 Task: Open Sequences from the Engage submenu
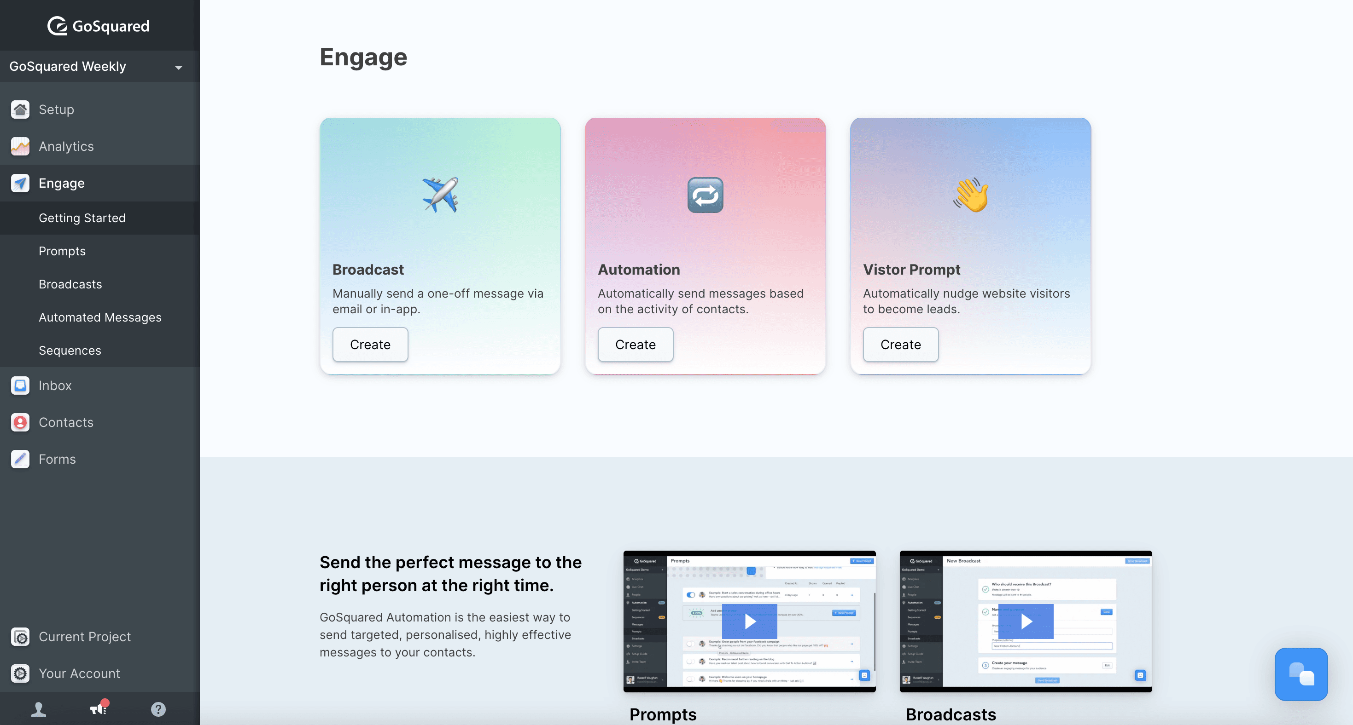(x=70, y=351)
